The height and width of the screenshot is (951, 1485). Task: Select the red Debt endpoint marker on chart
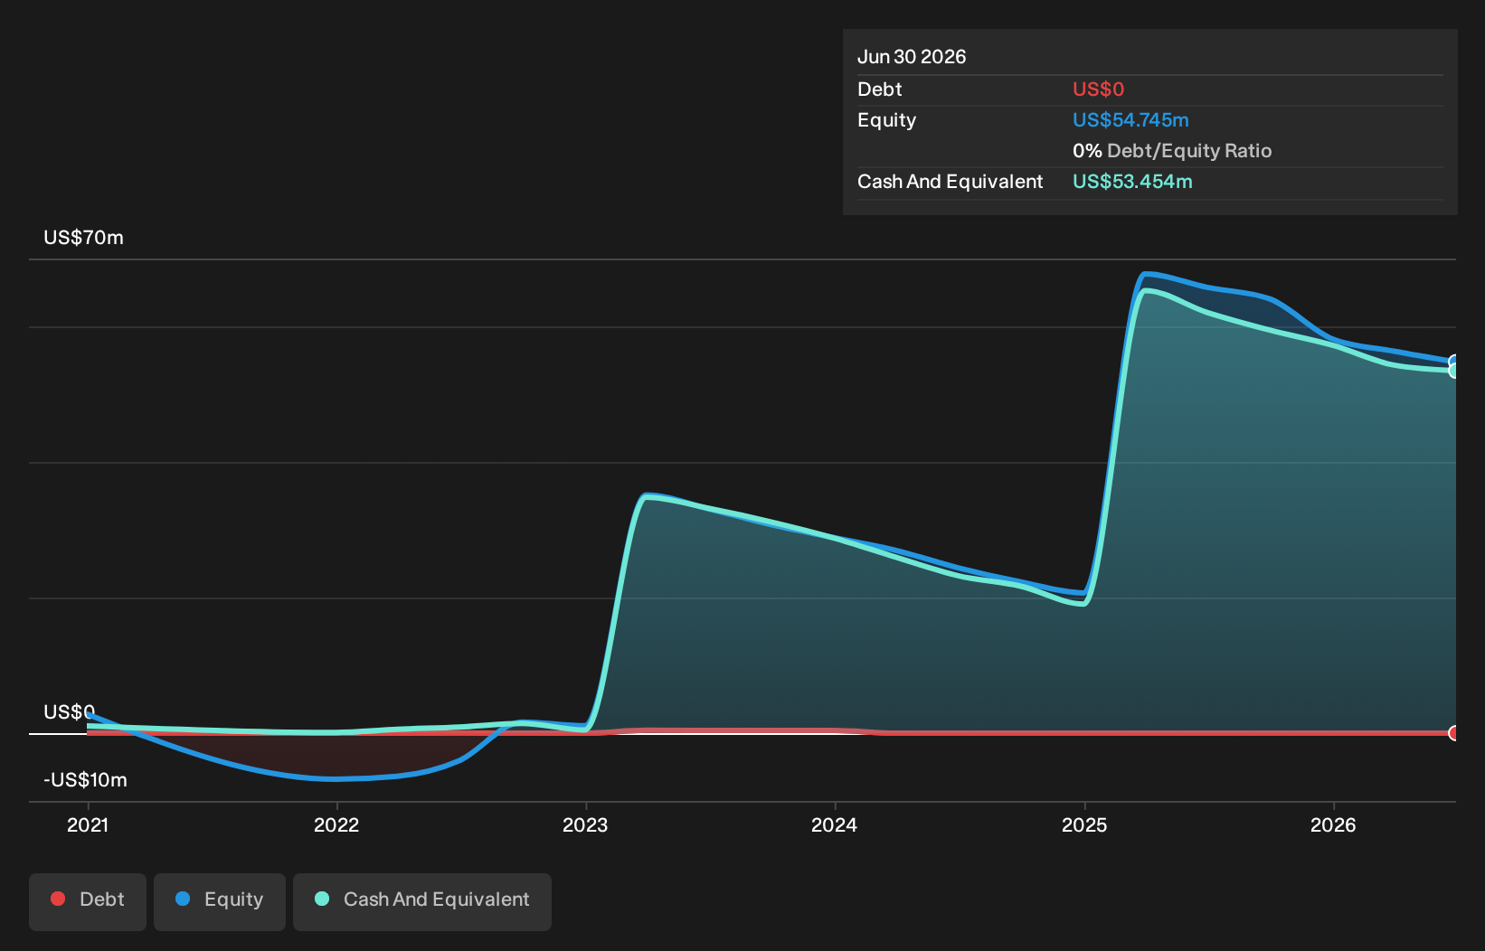click(1454, 733)
